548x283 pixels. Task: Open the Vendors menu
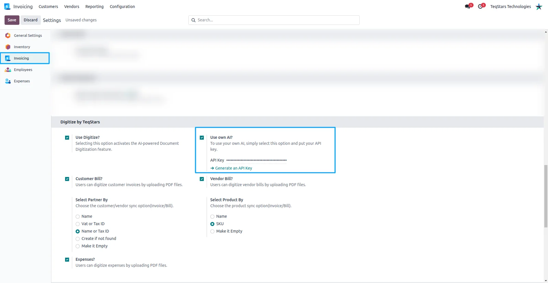point(72,6)
